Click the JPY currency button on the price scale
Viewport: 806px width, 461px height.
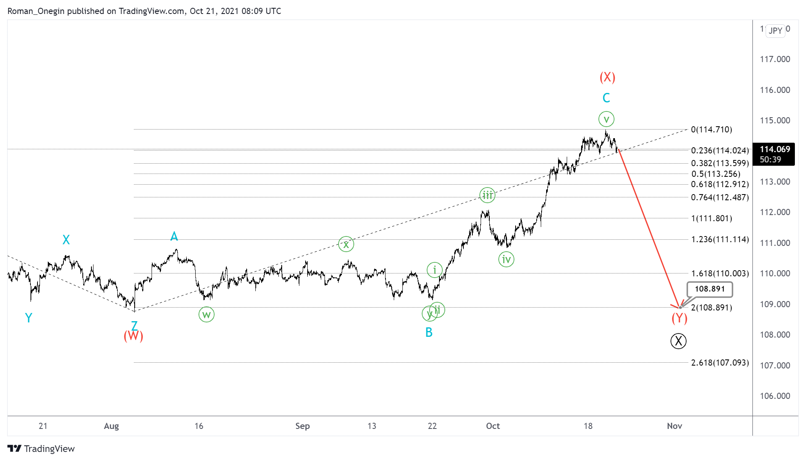click(775, 30)
